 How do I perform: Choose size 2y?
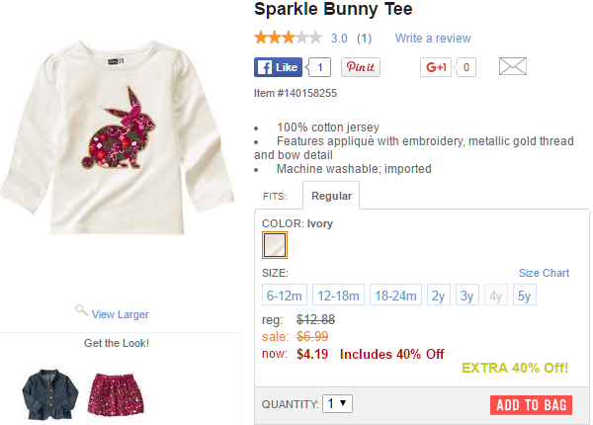(x=439, y=296)
